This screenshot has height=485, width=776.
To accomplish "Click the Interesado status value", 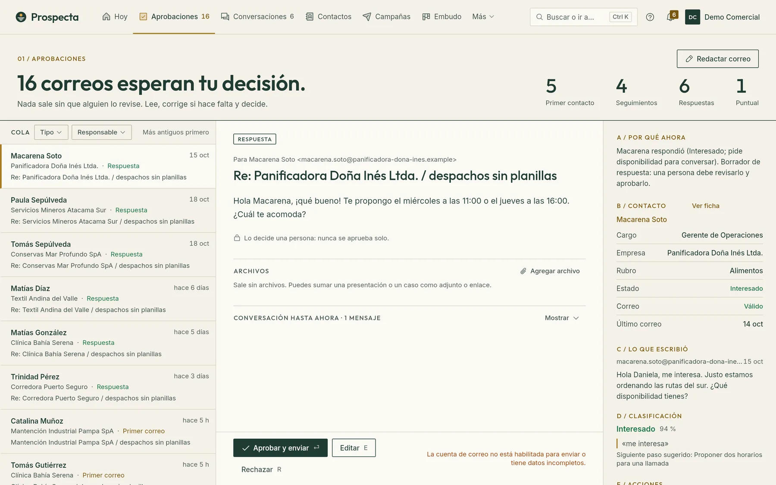I will pyautogui.click(x=746, y=288).
